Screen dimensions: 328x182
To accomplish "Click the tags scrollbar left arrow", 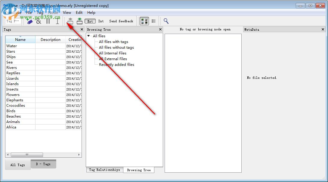I will coord(8,155).
